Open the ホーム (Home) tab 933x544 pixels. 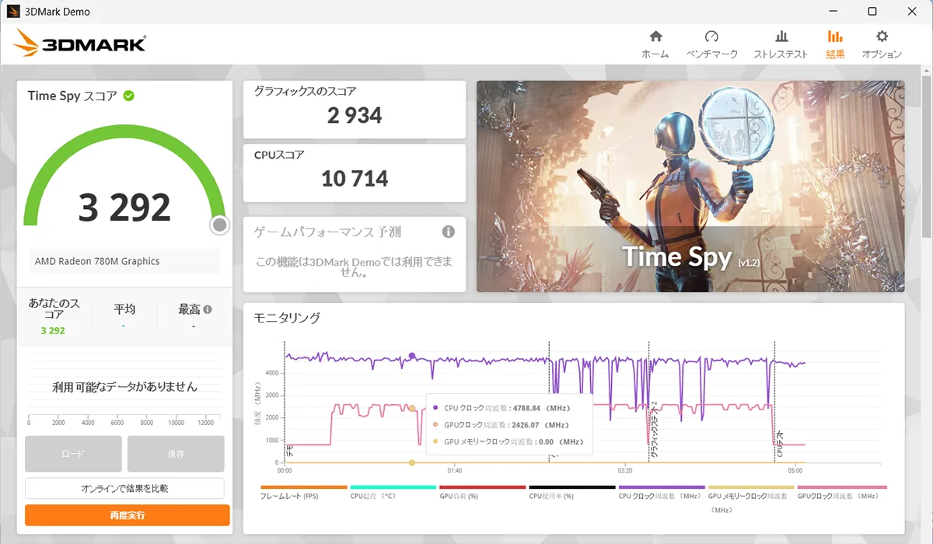(655, 44)
